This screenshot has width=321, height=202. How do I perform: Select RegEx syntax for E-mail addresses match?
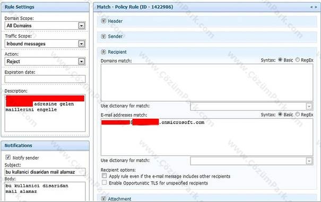click(298, 114)
